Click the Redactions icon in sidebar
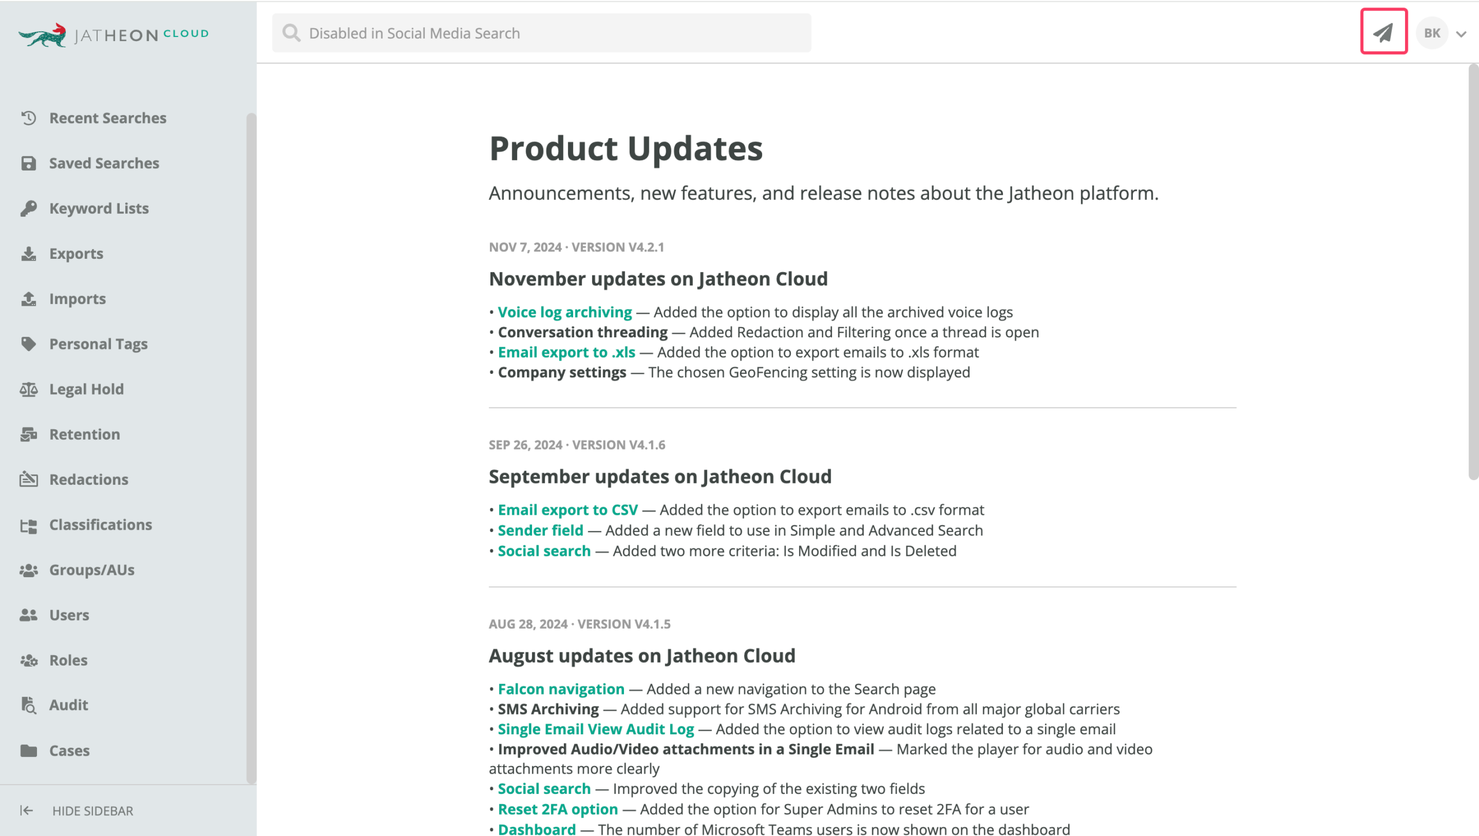This screenshot has width=1479, height=836. pyautogui.click(x=28, y=480)
